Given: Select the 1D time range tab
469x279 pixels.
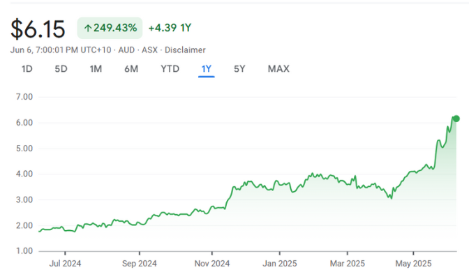Looking at the screenshot, I should pyautogui.click(x=27, y=69).
